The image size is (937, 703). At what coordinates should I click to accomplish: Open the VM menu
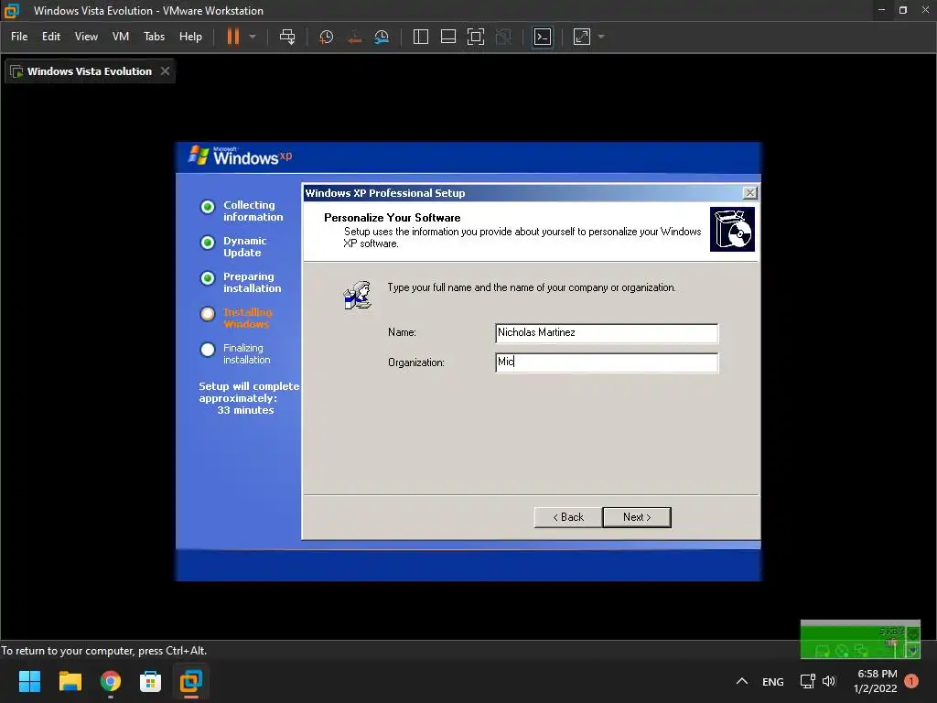tap(121, 37)
